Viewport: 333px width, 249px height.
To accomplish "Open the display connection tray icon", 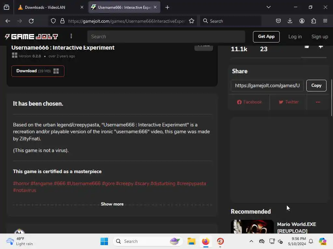I will (272, 241).
